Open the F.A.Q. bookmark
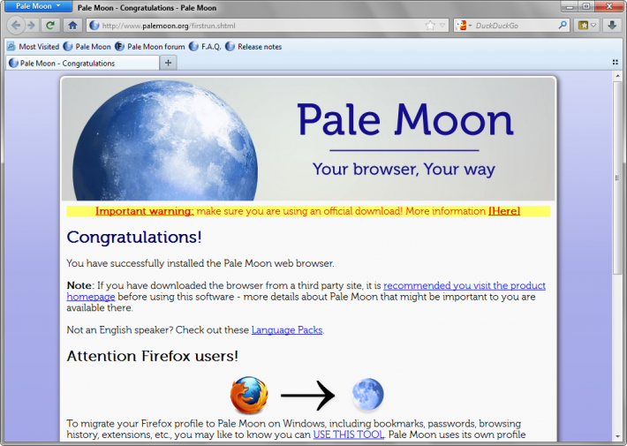The height and width of the screenshot is (446, 627). click(205, 47)
